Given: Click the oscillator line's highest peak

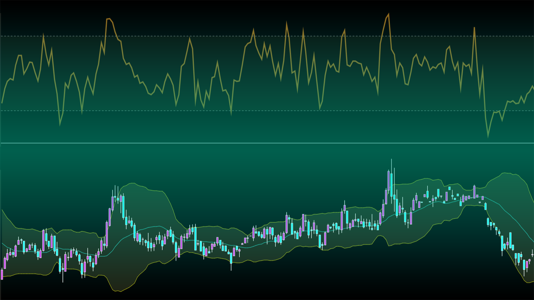Looking at the screenshot, I should pyautogui.click(x=389, y=14).
